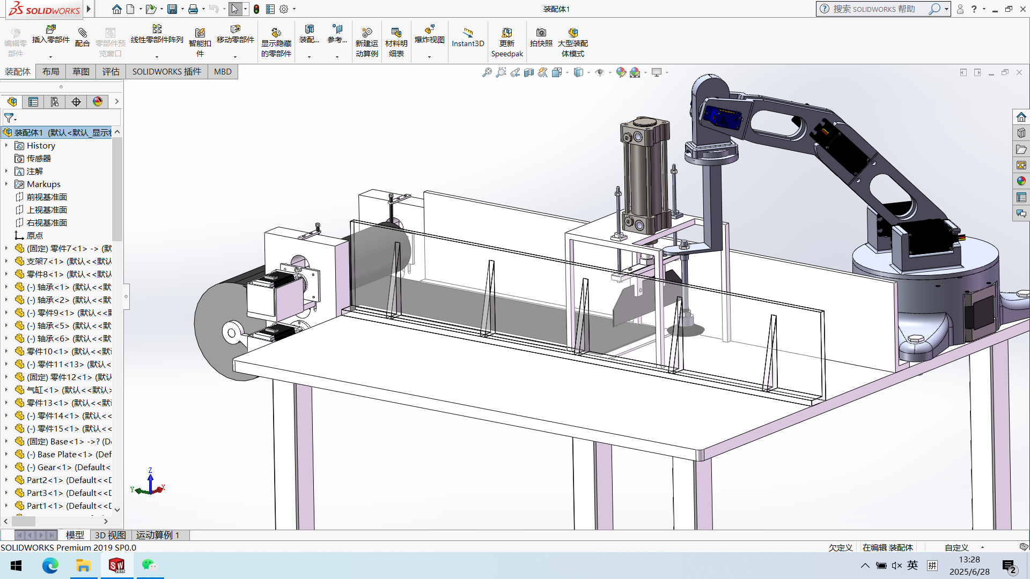Expand the History tree node
The height and width of the screenshot is (579, 1030).
6,146
